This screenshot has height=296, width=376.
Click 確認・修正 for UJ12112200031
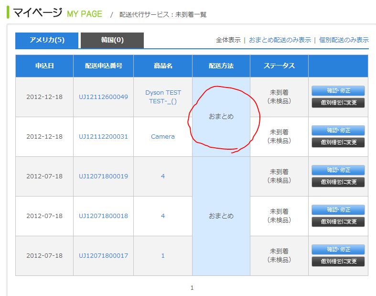point(338,131)
